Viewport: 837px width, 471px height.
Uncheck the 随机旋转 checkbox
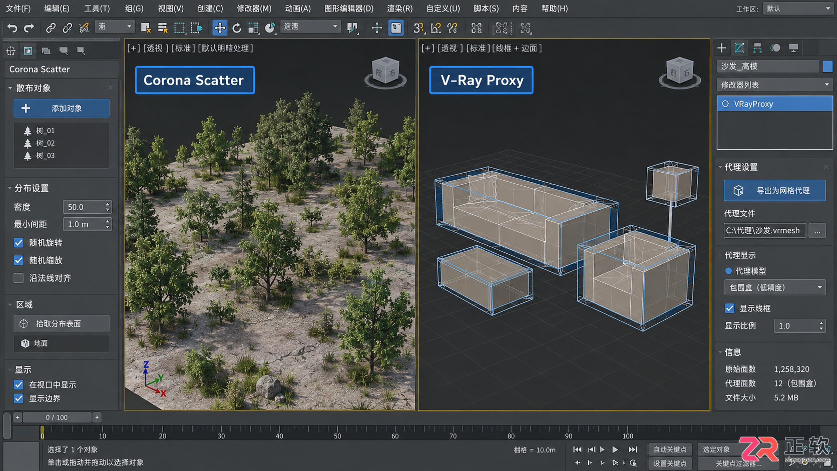click(19, 243)
